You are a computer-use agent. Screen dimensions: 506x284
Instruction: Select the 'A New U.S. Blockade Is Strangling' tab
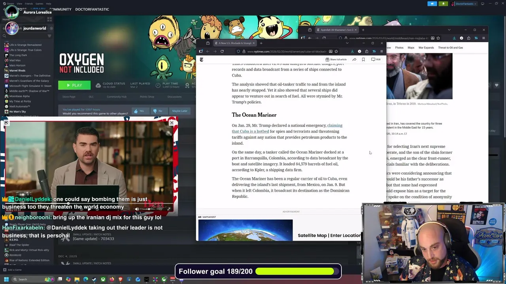(x=233, y=43)
